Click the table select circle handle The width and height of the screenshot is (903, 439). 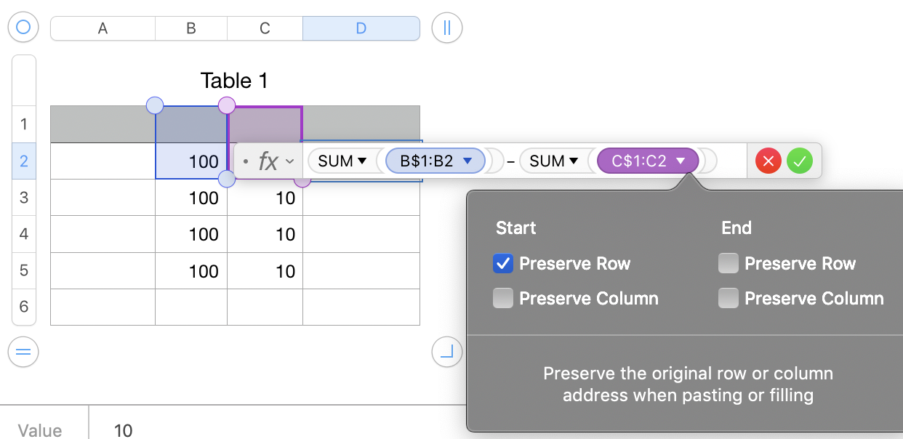tap(23, 28)
